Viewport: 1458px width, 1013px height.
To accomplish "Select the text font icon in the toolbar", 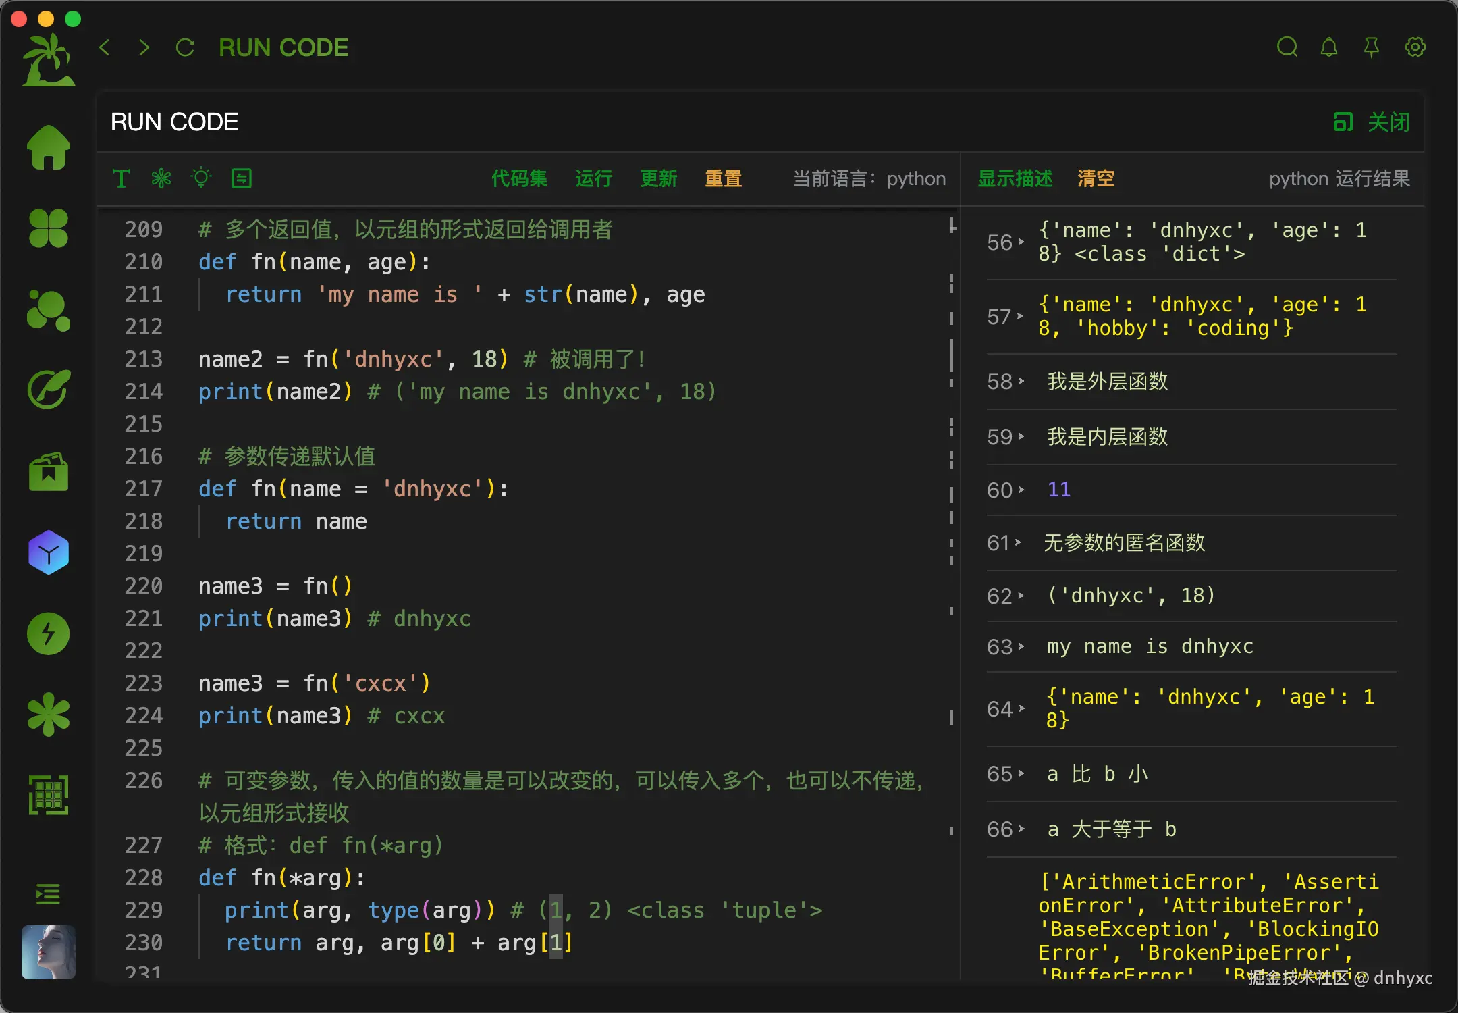I will [x=121, y=178].
